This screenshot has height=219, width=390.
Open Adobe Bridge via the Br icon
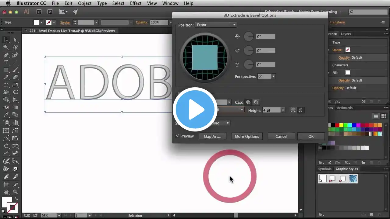39,12
